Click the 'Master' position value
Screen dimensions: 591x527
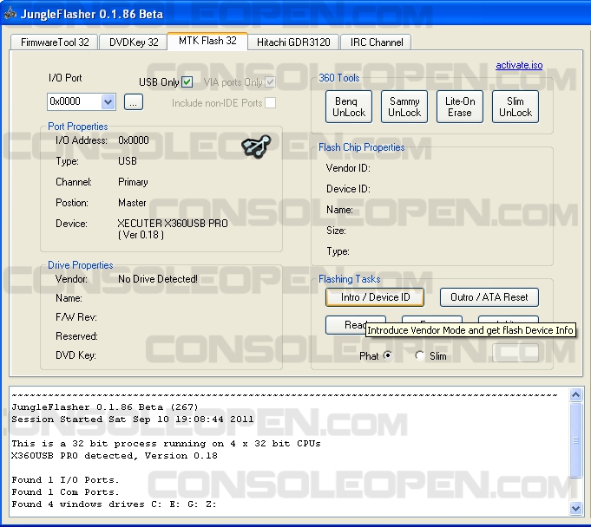tap(132, 203)
